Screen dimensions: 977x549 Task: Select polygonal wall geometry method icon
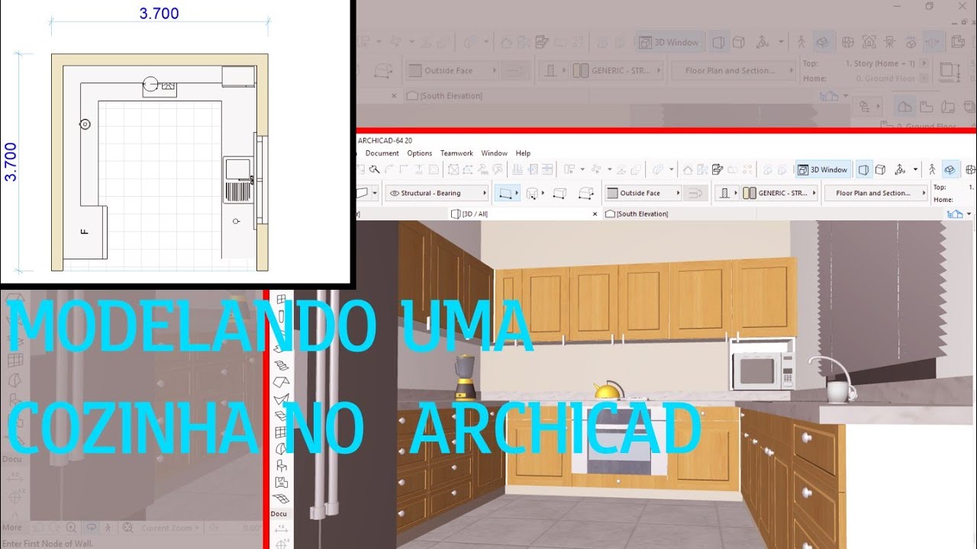click(586, 194)
